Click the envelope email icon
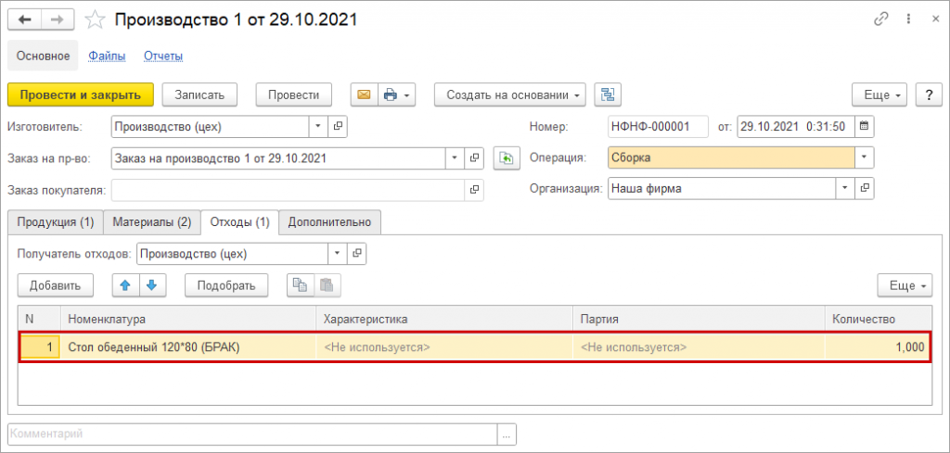This screenshot has width=950, height=453. [364, 94]
